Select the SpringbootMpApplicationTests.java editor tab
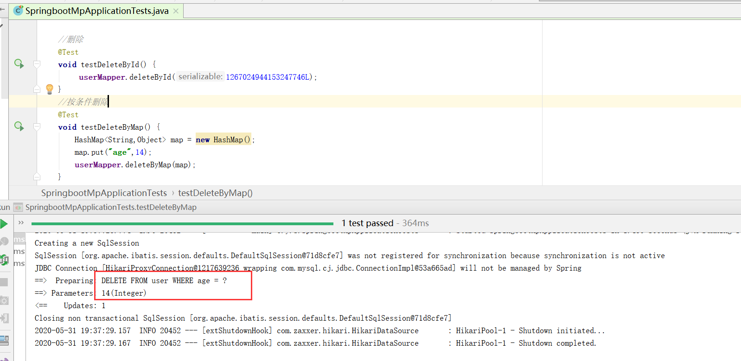The height and width of the screenshot is (361, 741). pyautogui.click(x=96, y=11)
